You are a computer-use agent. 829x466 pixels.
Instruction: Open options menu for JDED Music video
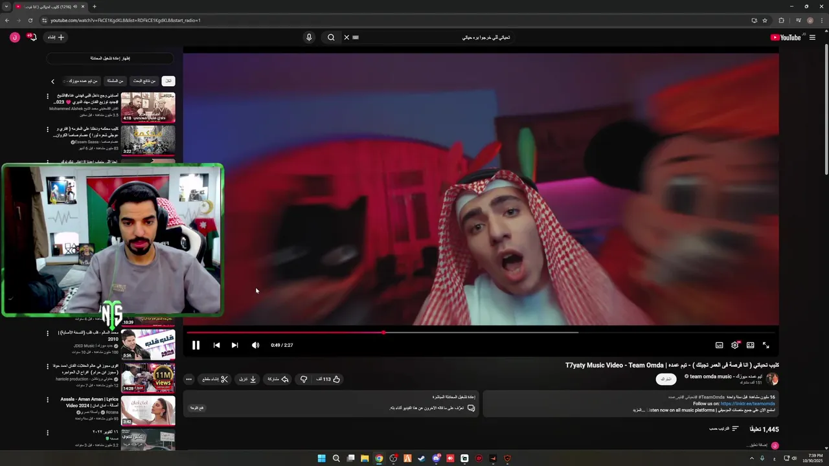click(x=47, y=333)
